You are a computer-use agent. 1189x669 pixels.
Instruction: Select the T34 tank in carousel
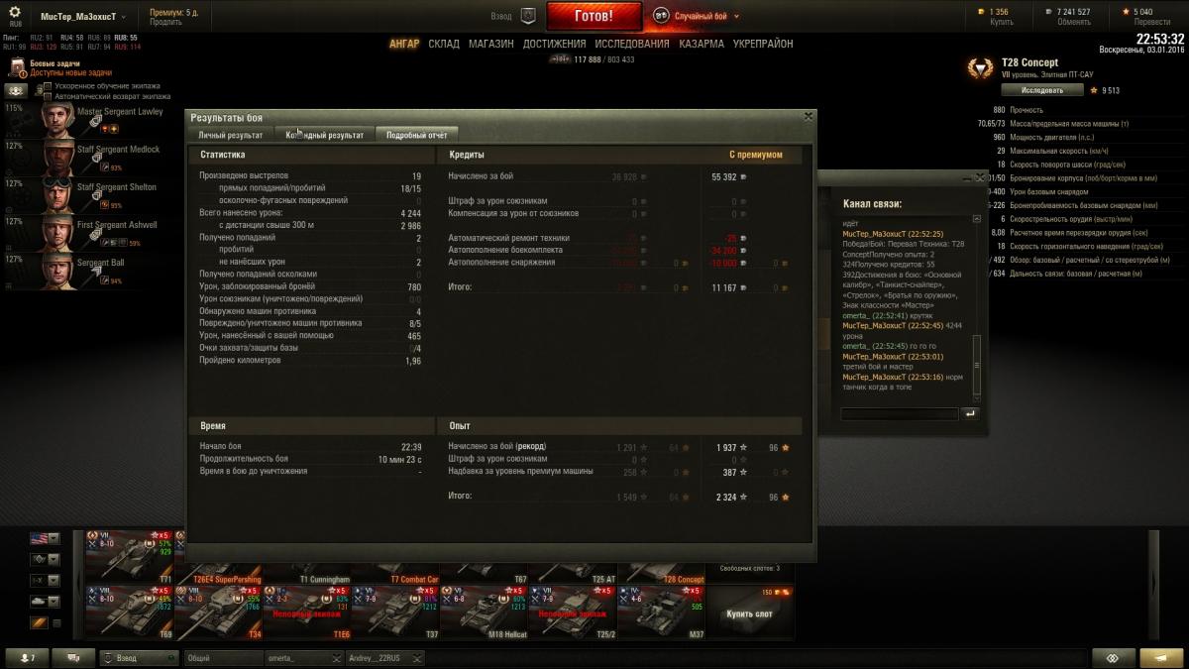pyautogui.click(x=218, y=612)
